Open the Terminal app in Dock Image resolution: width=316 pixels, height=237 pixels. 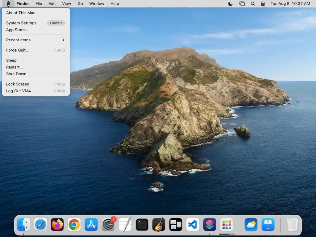point(142,225)
